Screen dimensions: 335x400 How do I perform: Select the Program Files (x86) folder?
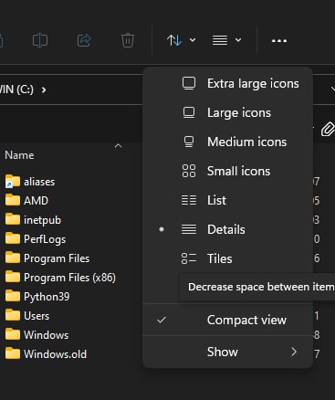(x=60, y=278)
